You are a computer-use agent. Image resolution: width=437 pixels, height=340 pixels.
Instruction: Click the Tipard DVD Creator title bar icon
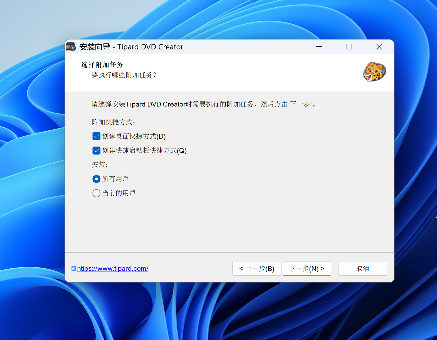pyautogui.click(x=71, y=47)
